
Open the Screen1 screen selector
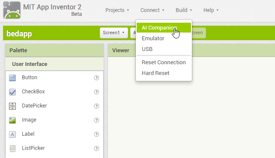click(x=114, y=33)
